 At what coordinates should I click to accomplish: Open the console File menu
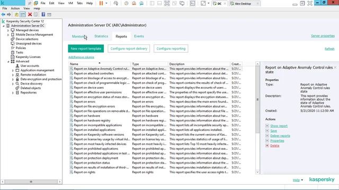(5, 8)
